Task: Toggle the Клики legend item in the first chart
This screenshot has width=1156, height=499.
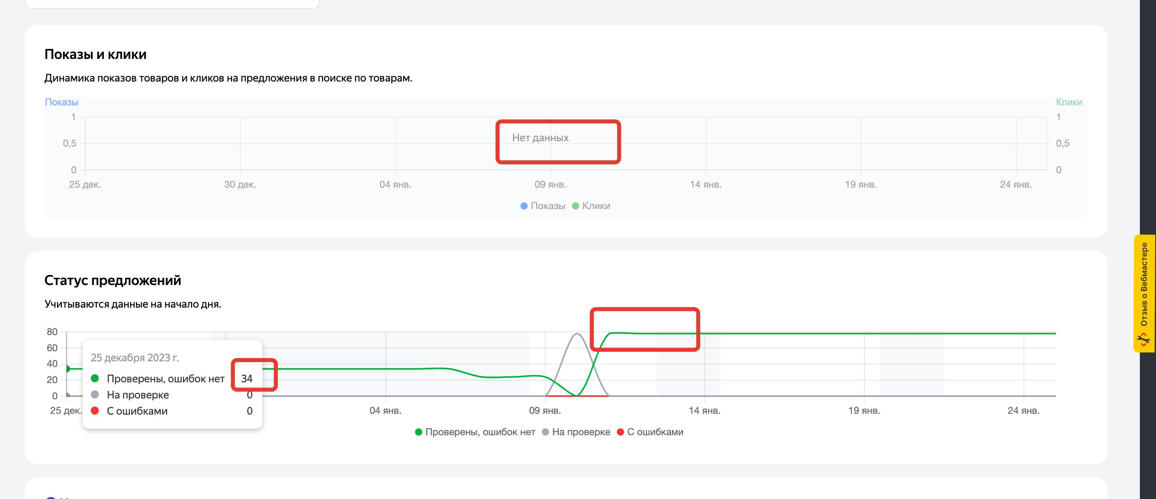Action: pos(591,206)
